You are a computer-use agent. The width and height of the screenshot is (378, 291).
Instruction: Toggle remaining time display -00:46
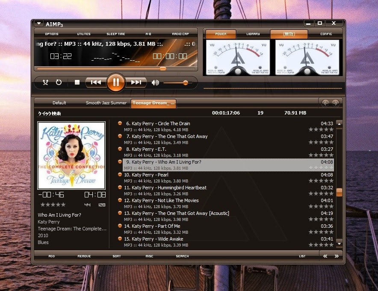coord(51,195)
